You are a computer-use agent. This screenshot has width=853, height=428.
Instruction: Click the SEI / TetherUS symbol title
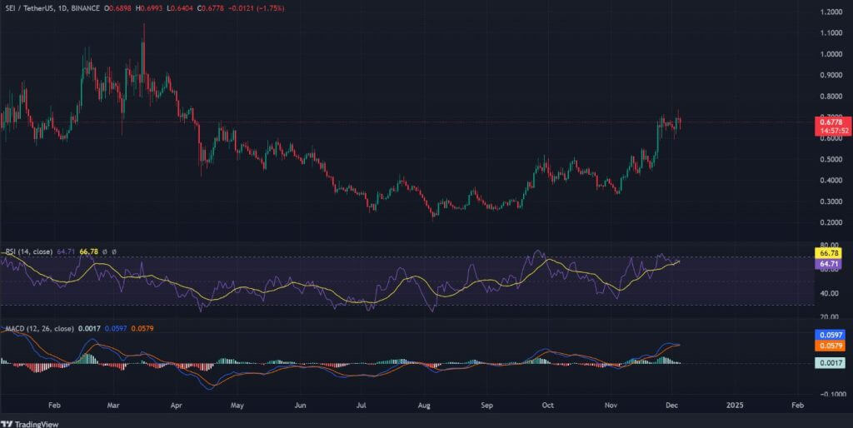pyautogui.click(x=25, y=7)
